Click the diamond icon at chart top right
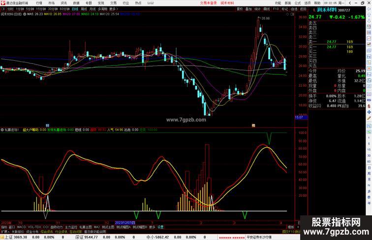Image resolution: width=372 pixels, height=240 pixels. point(288,14)
